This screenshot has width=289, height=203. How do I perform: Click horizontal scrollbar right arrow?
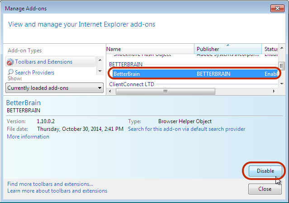[274, 91]
